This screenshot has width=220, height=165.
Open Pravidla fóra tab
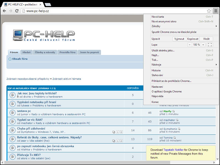67,52
